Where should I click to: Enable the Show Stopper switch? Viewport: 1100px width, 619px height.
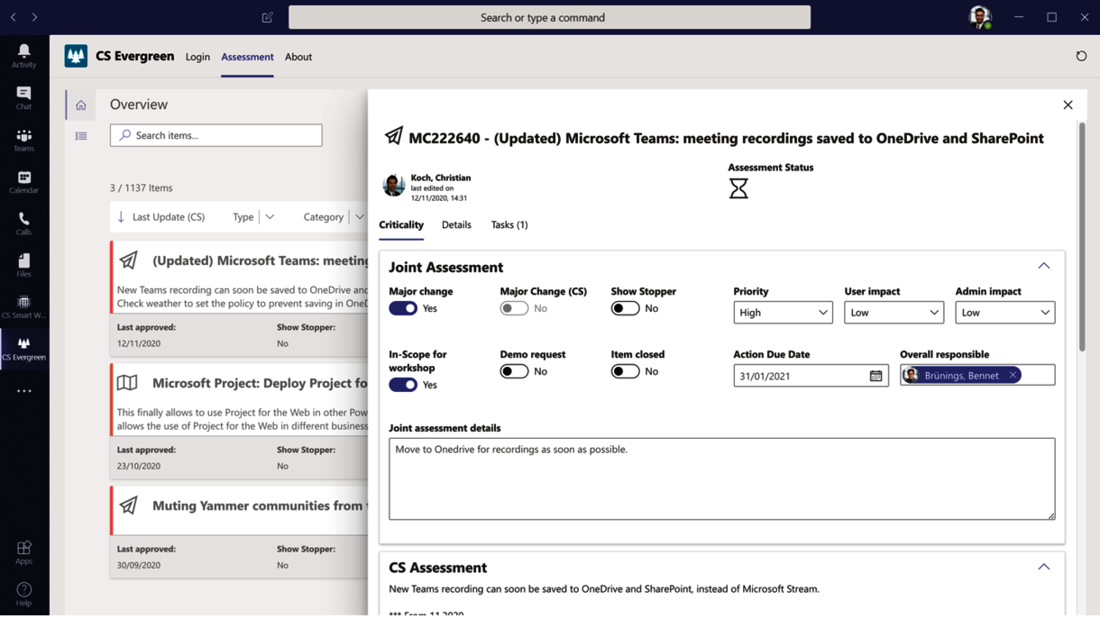(x=625, y=308)
